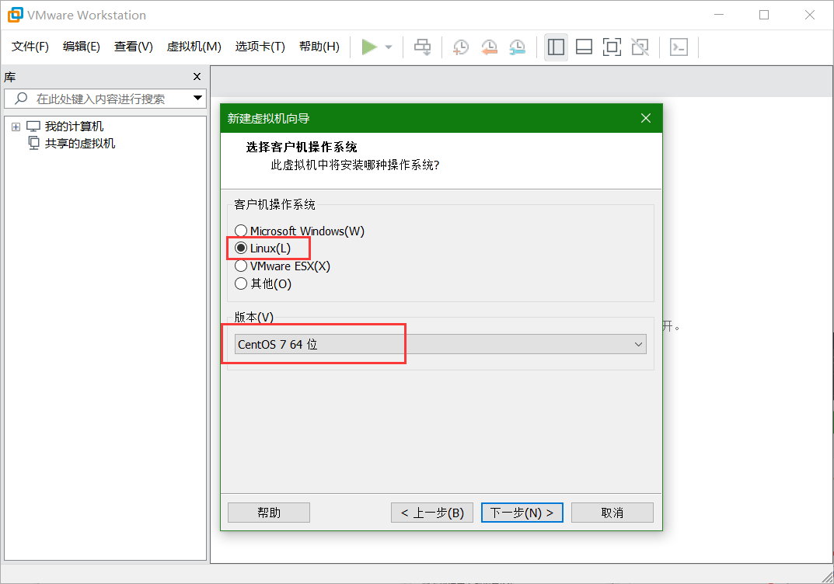Click the 下一步(N) > next button
This screenshot has width=834, height=584.
point(522,513)
